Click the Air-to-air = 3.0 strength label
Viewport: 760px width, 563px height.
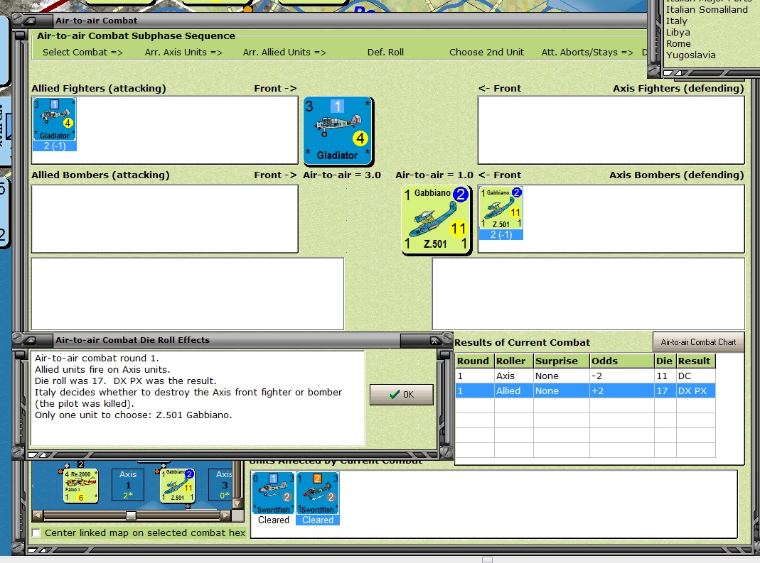click(342, 175)
